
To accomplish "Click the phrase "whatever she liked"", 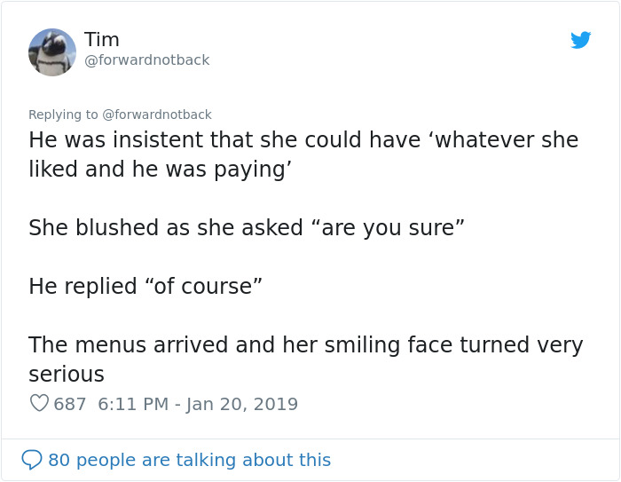I will pos(497,140).
